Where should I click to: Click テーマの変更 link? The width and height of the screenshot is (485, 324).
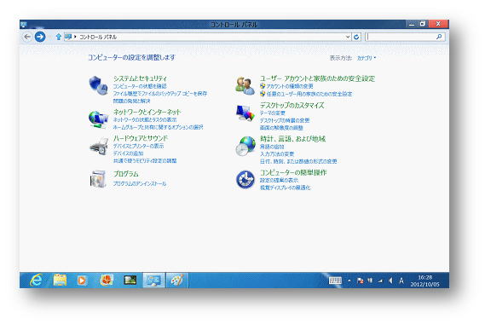[x=273, y=113]
